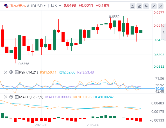166x128 pixels.
Task: Collapse the right side panel arrow
Action: (x=163, y=32)
